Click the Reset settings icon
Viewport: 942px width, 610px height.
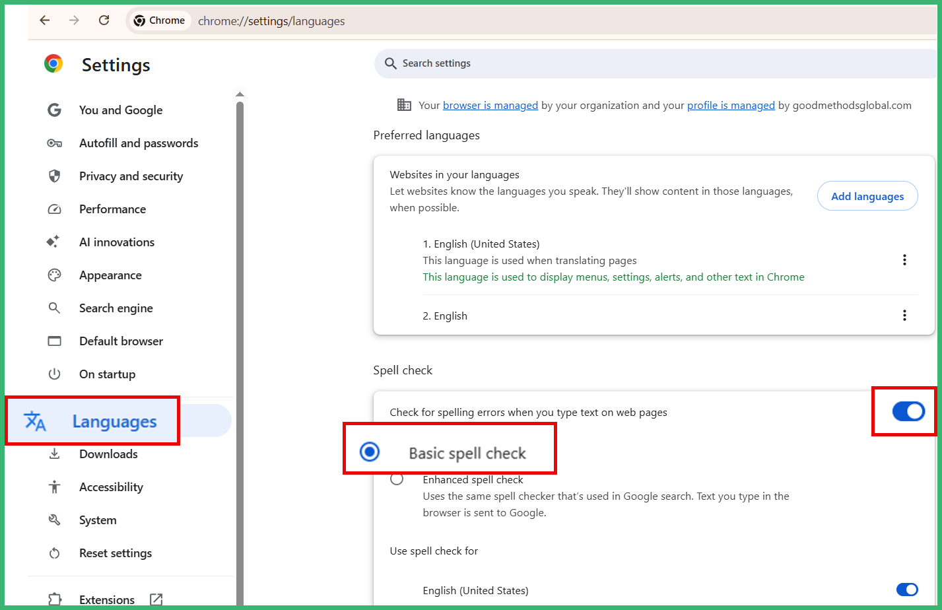click(x=54, y=553)
